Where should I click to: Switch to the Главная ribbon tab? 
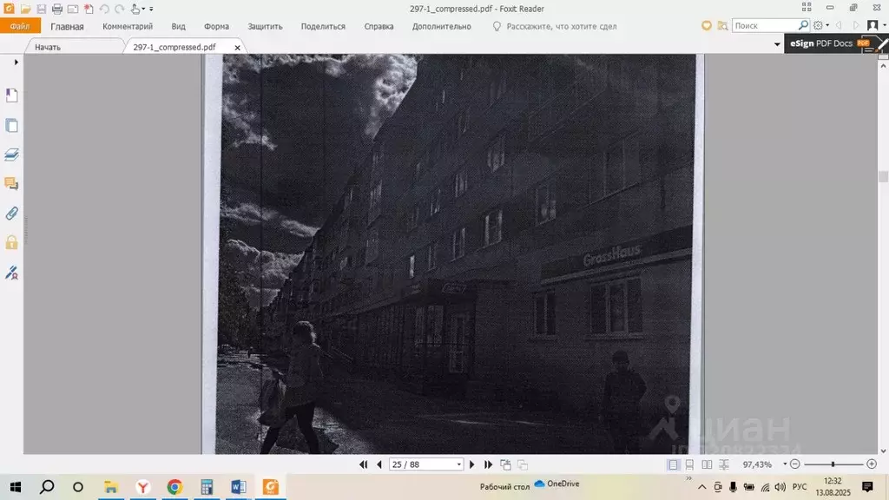click(x=67, y=27)
